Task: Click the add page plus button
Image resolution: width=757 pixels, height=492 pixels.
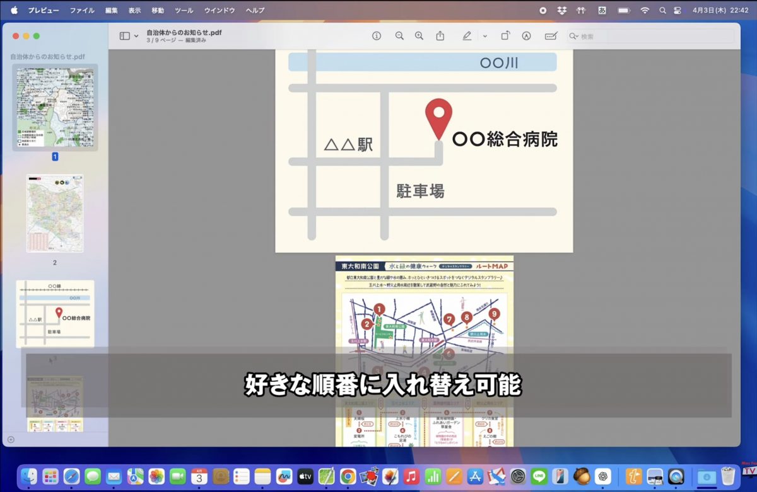Action: click(x=11, y=439)
